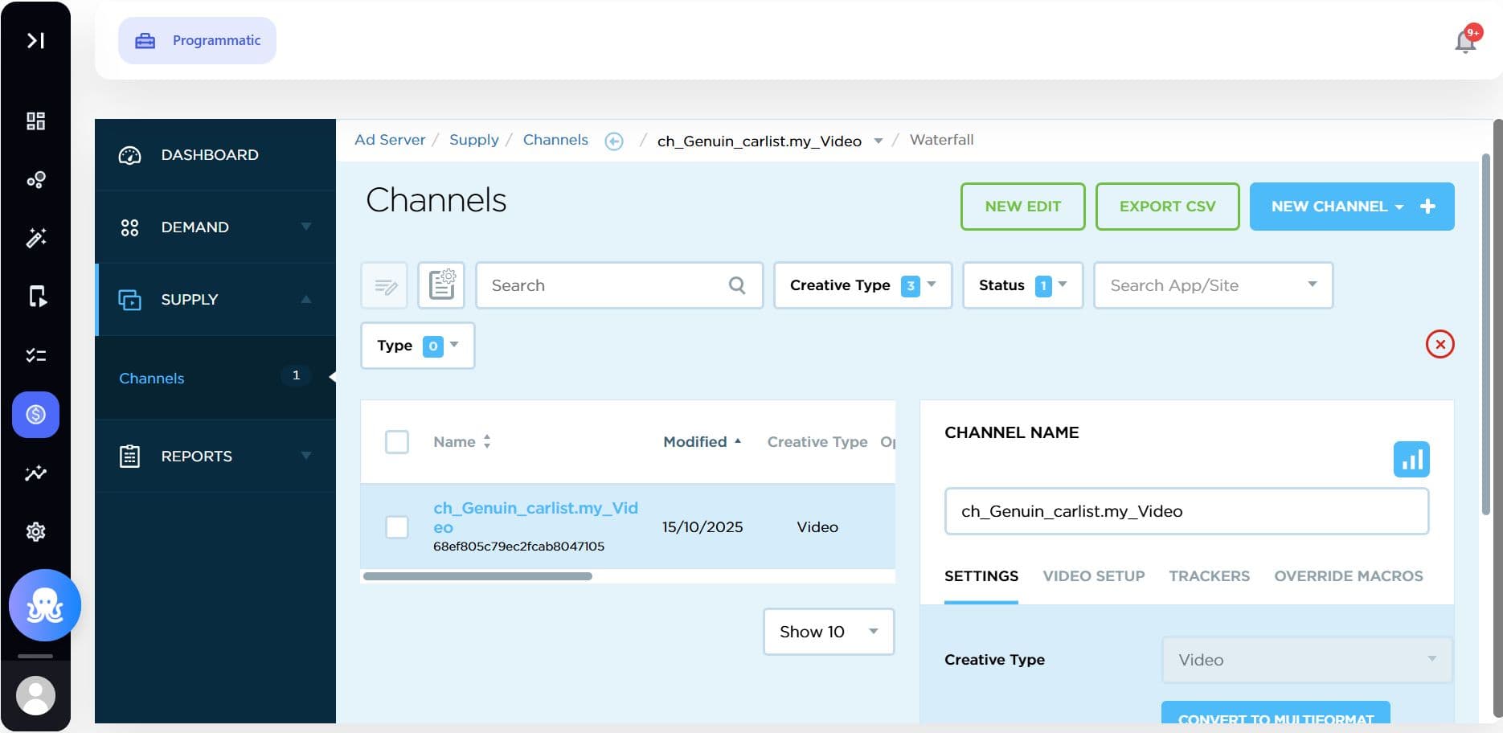1503x733 pixels.
Task: Expand the REPORTS sidebar menu
Action: (x=215, y=457)
